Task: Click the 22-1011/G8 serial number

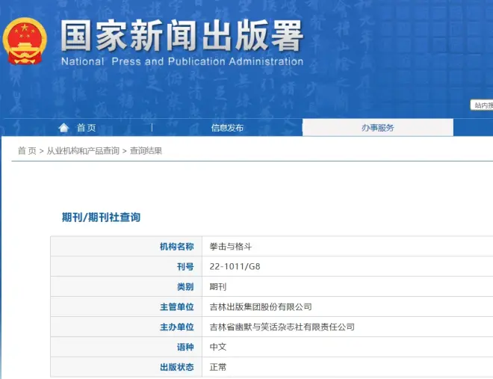Action: (x=235, y=267)
